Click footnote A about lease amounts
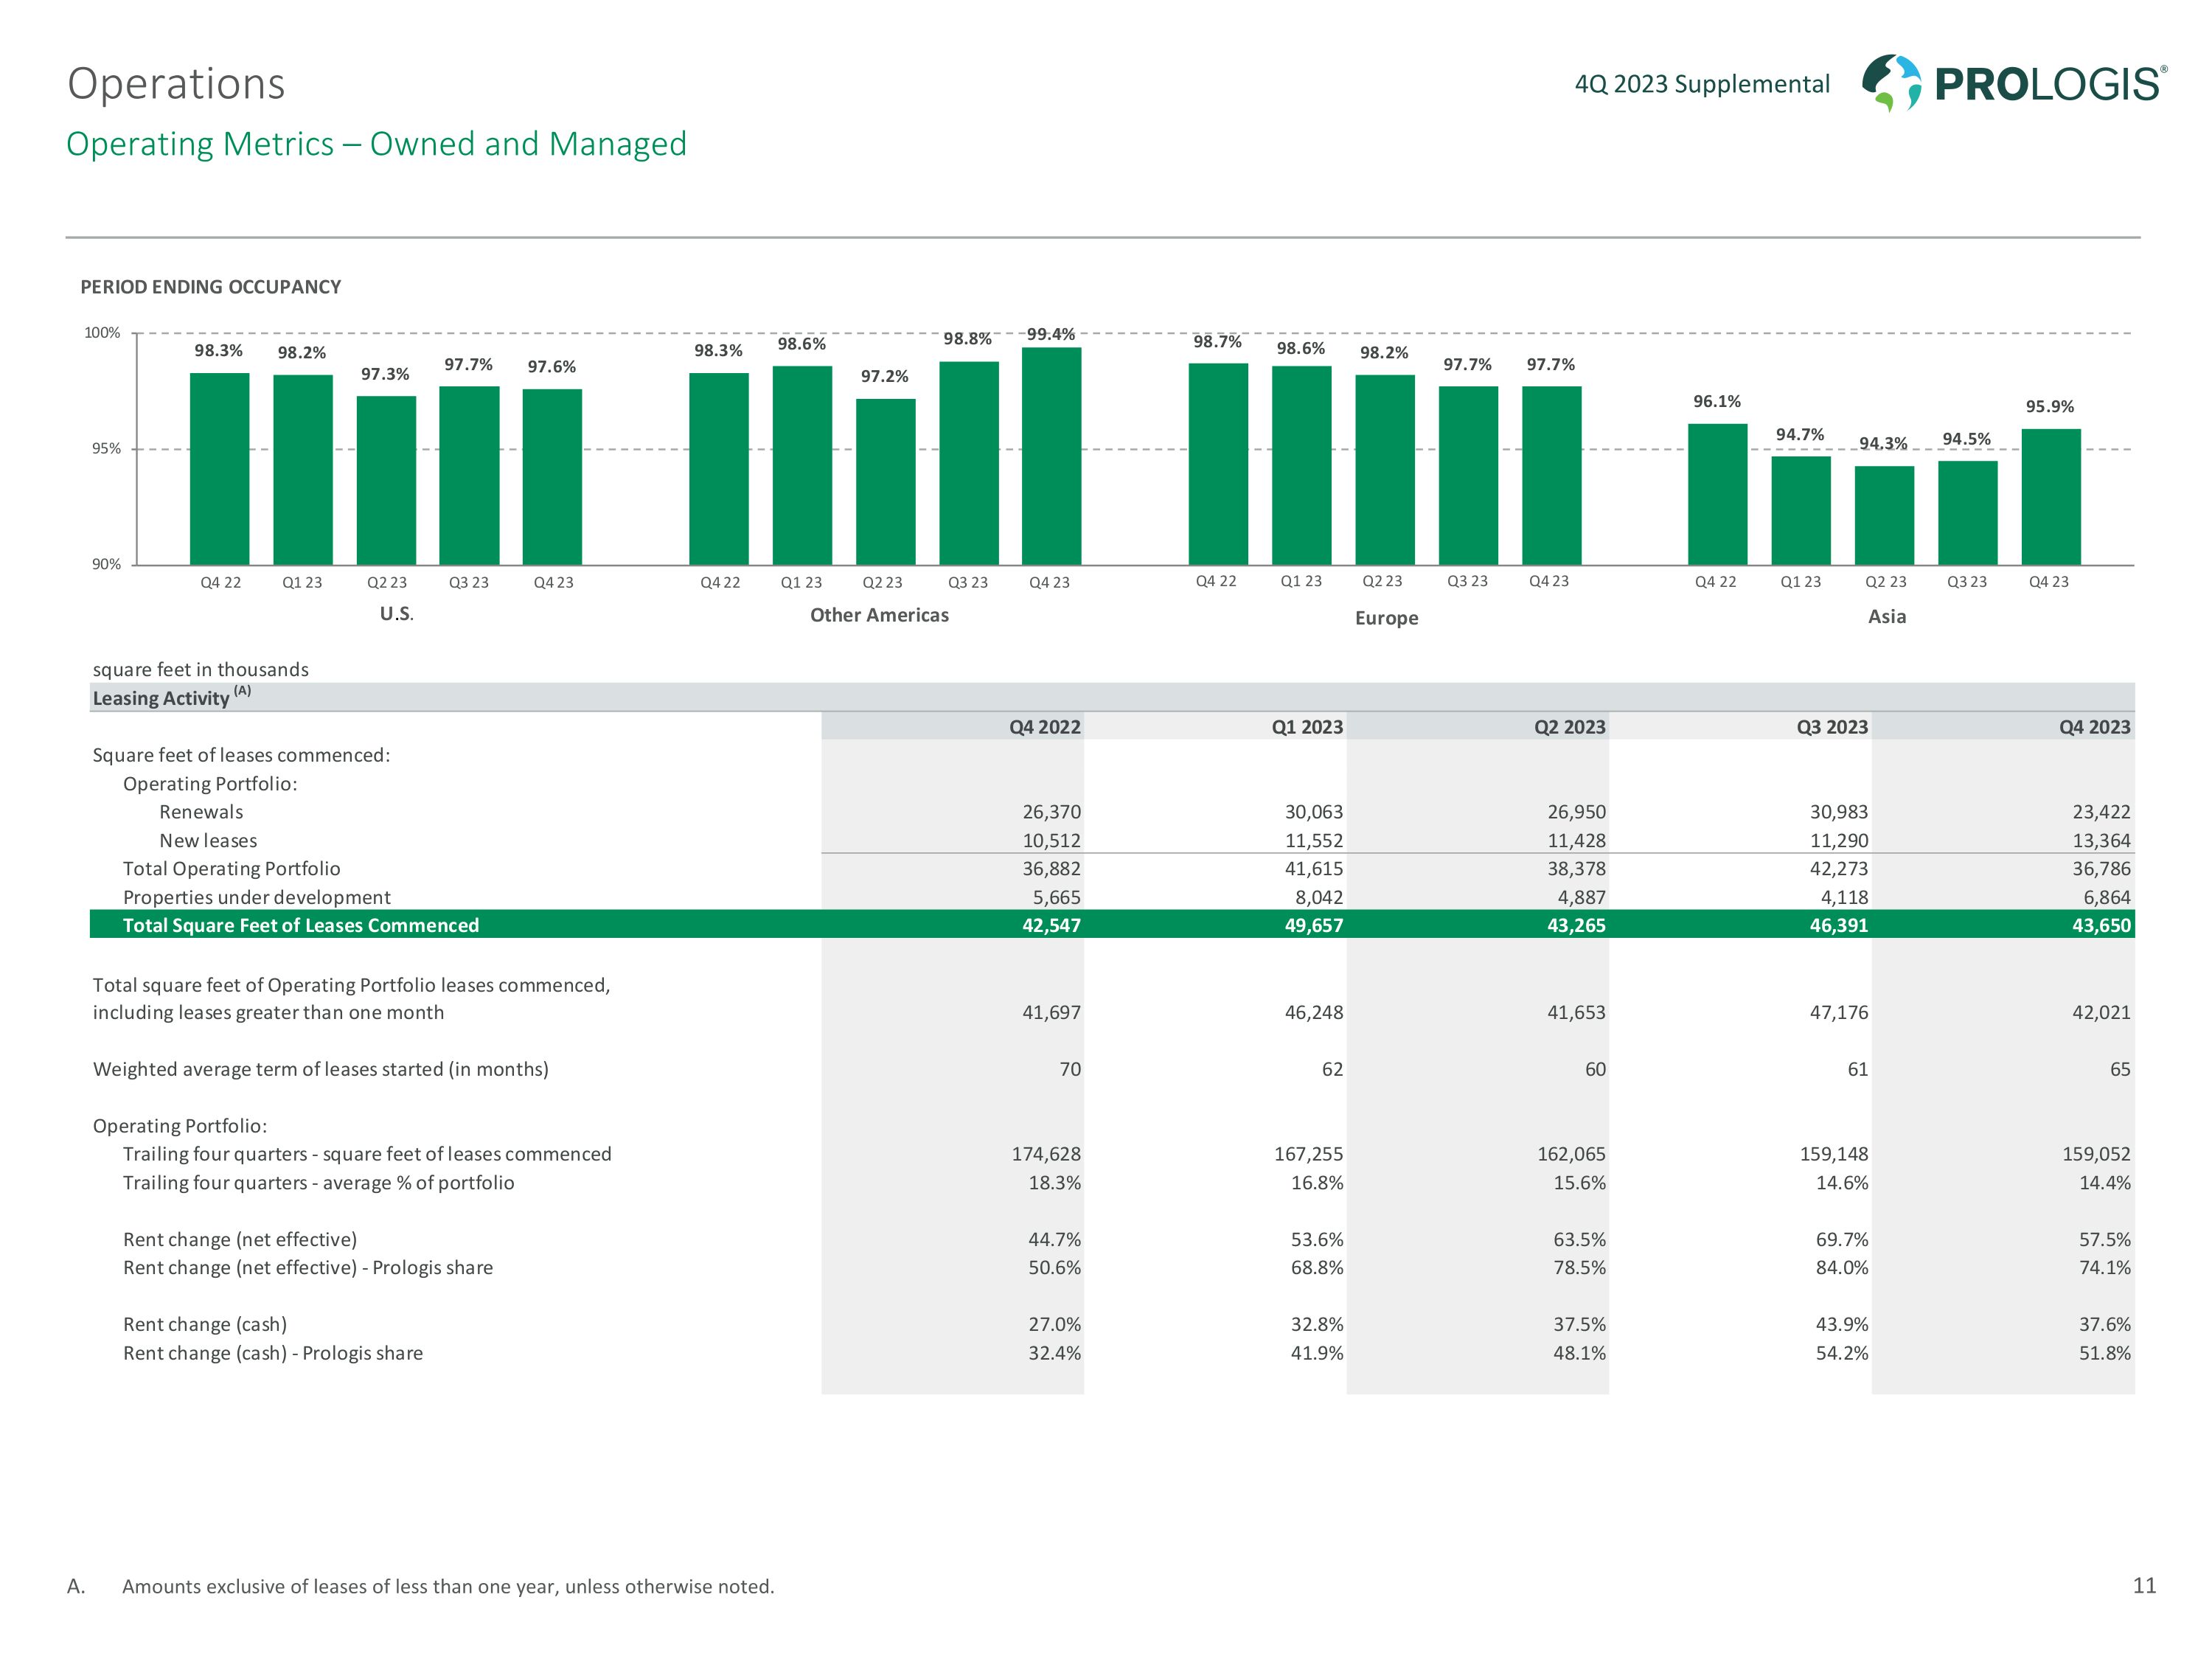 pos(447,1586)
